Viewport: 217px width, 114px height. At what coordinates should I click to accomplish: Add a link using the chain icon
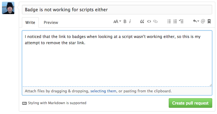(x=156, y=21)
